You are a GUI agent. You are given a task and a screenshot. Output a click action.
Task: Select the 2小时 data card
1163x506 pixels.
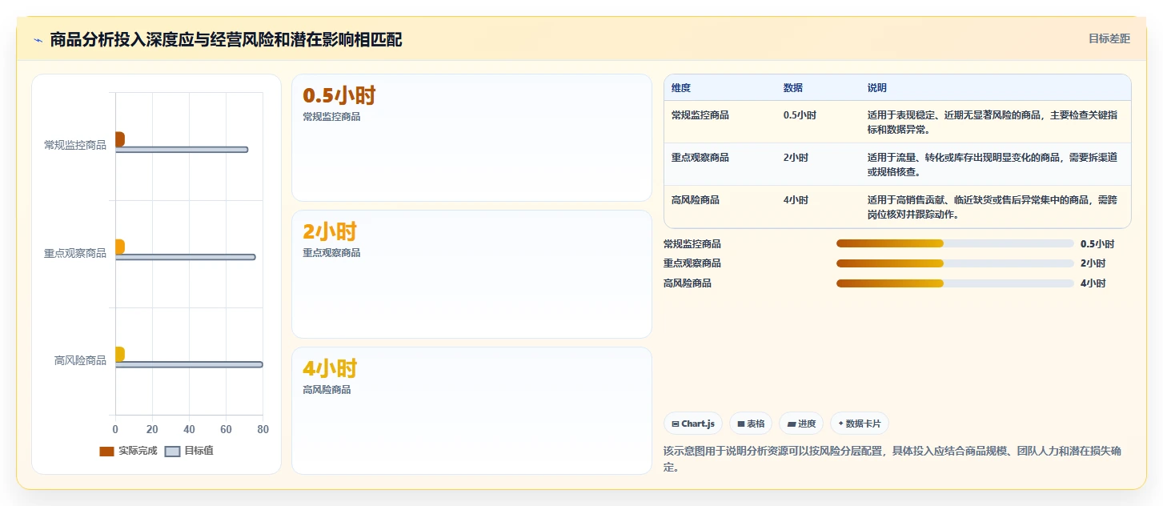pyautogui.click(x=471, y=274)
